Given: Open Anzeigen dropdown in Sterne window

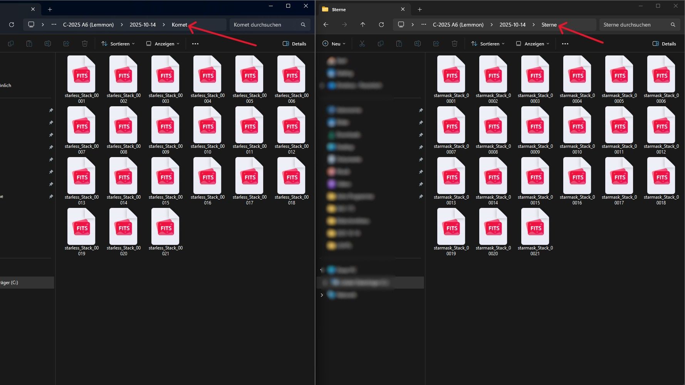Looking at the screenshot, I should point(532,44).
